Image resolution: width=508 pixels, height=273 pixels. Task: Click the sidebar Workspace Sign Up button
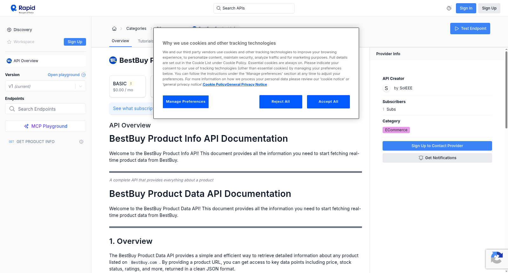(75, 42)
